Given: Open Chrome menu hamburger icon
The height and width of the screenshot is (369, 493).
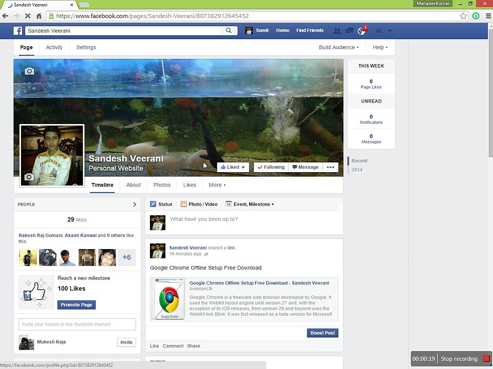Looking at the screenshot, I should click(488, 16).
